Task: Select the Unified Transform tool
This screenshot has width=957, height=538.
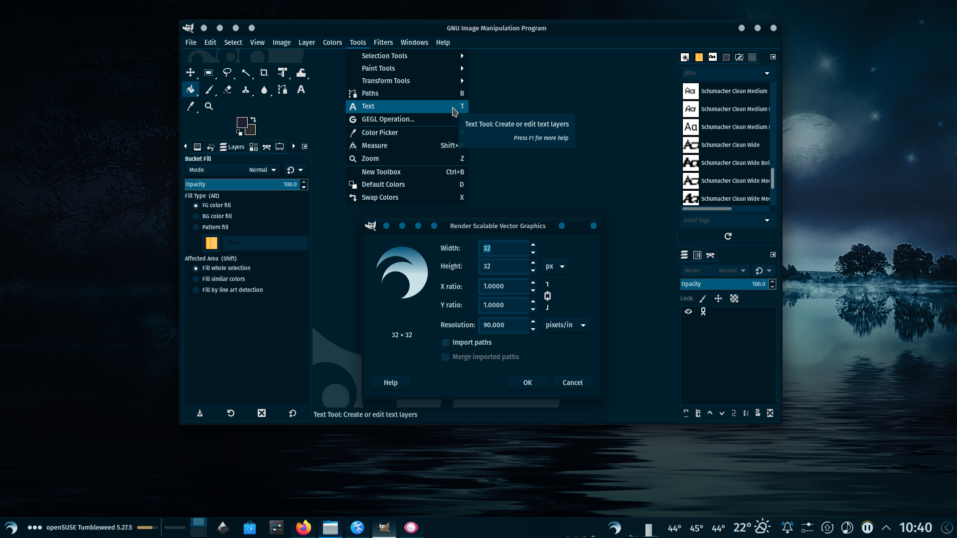Action: coord(283,73)
